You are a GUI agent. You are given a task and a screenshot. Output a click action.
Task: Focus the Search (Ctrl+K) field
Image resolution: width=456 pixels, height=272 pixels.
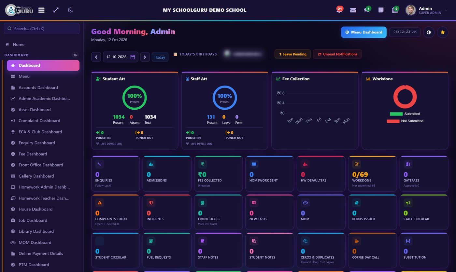[x=41, y=29]
